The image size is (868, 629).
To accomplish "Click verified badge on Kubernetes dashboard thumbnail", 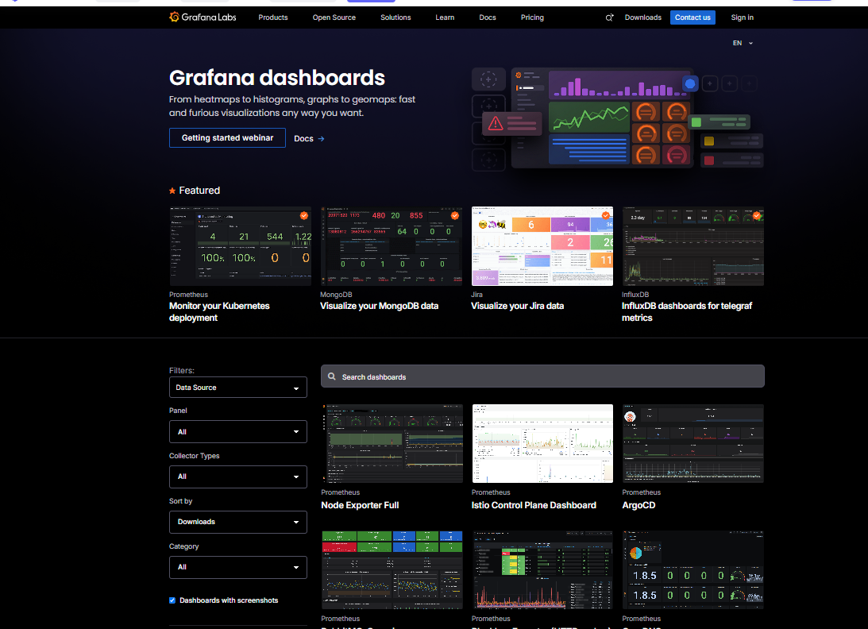I will (x=304, y=215).
